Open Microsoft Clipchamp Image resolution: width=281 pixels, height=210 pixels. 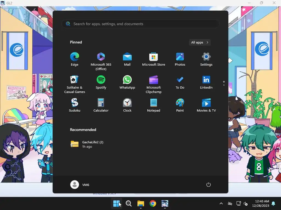click(154, 84)
